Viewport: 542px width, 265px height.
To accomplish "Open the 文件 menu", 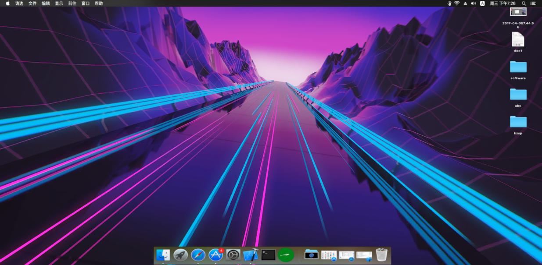I will (32, 3).
